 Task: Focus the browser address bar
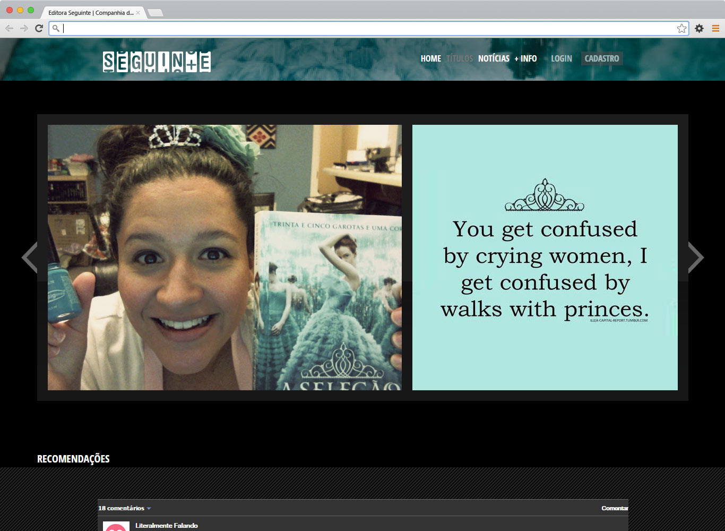[366, 29]
